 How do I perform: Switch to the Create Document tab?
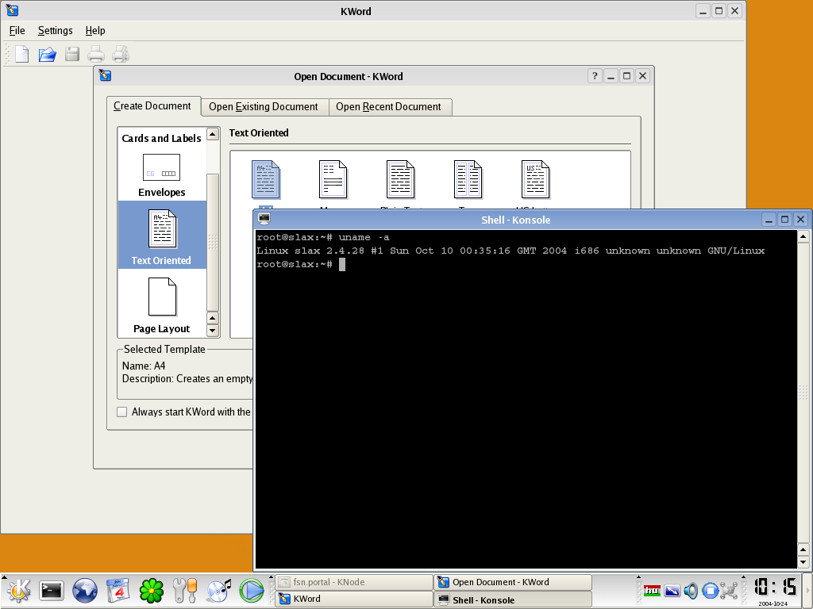152,106
